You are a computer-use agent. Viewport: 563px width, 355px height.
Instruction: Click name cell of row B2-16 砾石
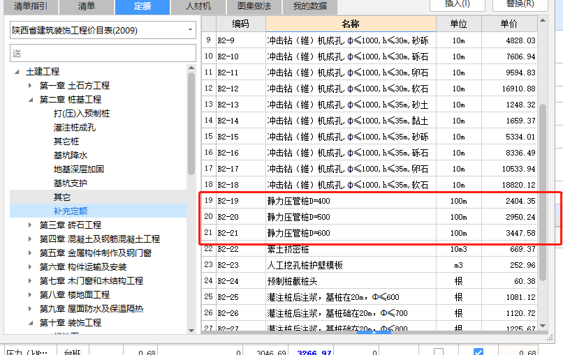point(351,153)
